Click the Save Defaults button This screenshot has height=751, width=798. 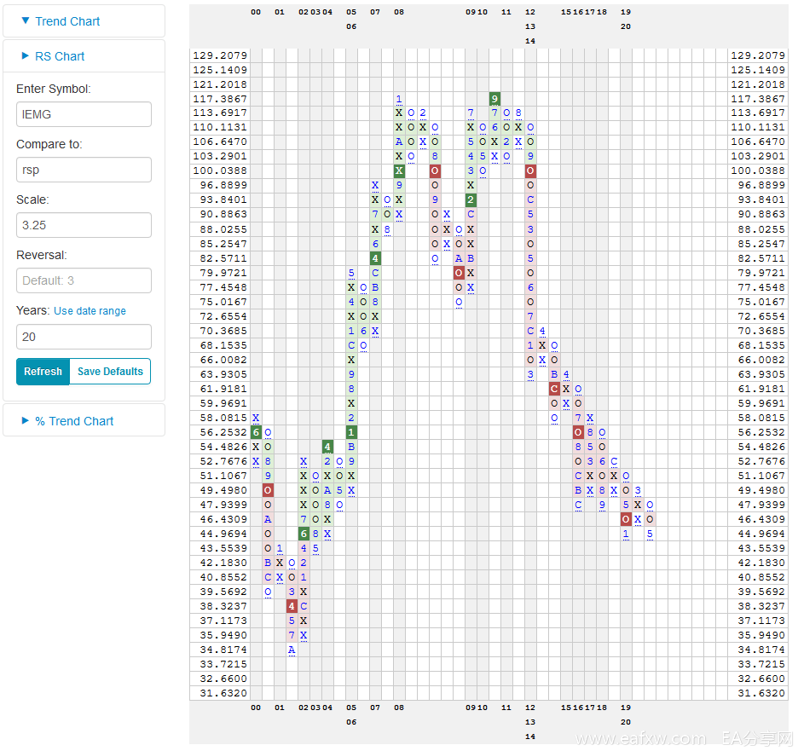[110, 372]
